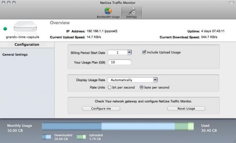Open the Billing Period Start Date dropdown
236x143 pixels.
(x=120, y=52)
